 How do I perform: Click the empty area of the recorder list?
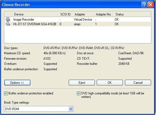click(x=78, y=35)
